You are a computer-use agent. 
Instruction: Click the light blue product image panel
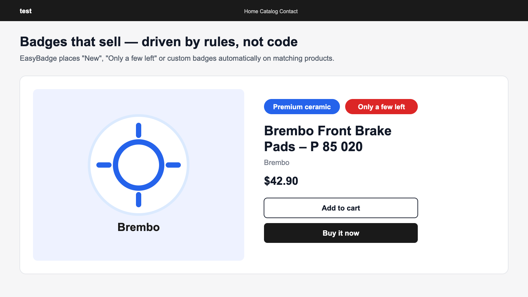click(139, 175)
